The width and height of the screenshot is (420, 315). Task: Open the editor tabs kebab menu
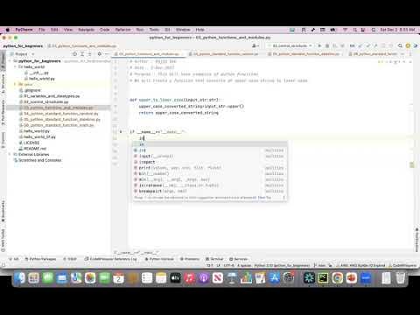click(x=410, y=54)
